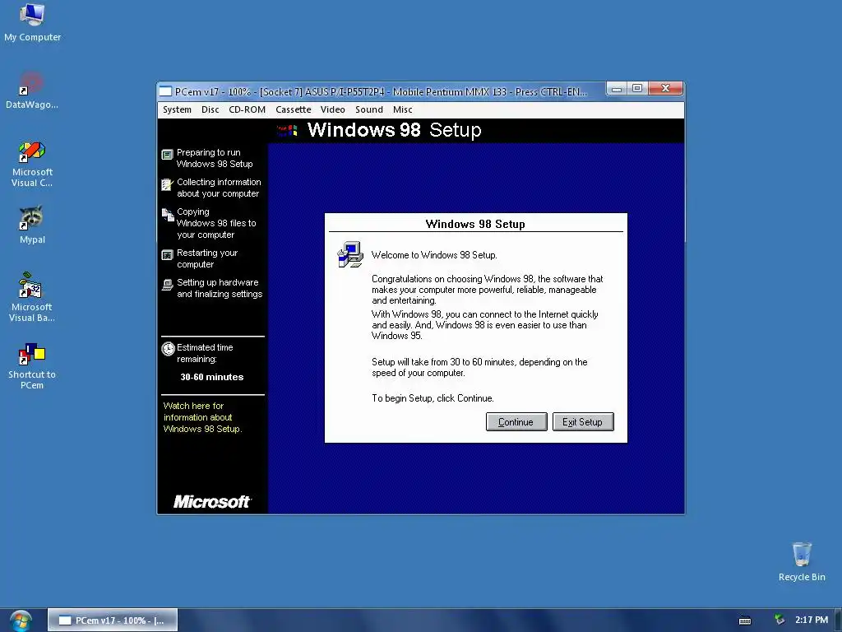Click the 2:17 PM taskbar clock
This screenshot has height=632, width=842.
[x=812, y=620]
